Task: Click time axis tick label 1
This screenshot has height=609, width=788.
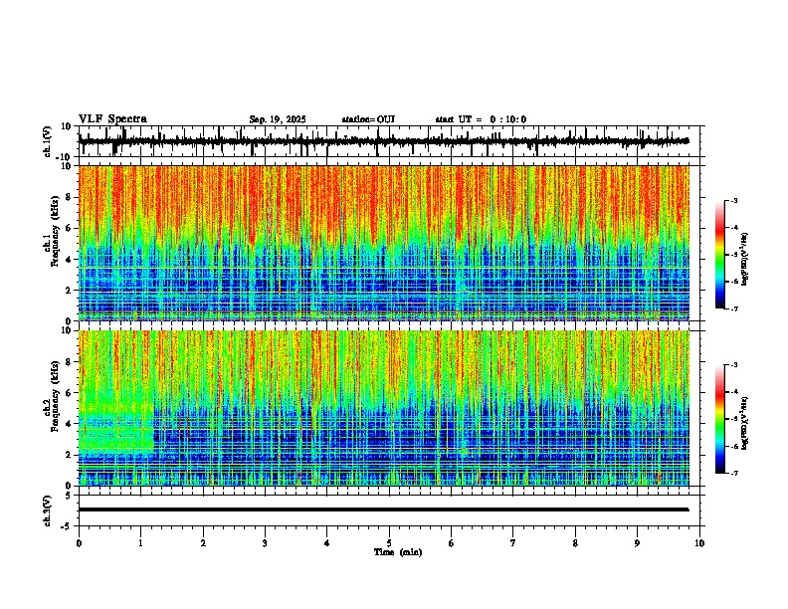Action: 140,543
